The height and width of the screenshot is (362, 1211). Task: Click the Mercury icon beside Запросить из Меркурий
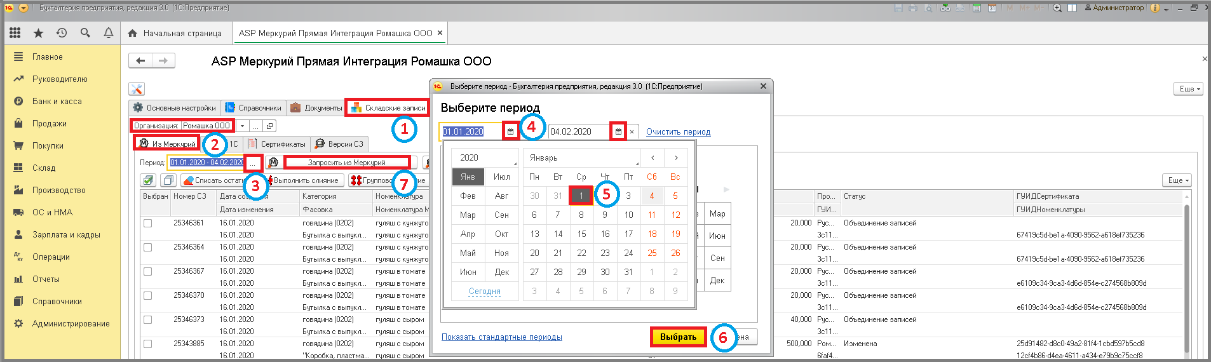click(274, 163)
